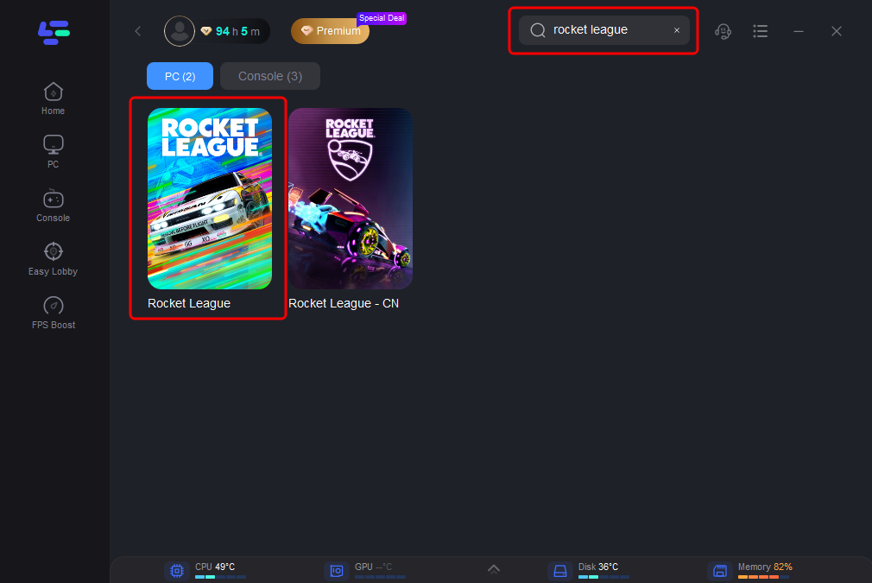The height and width of the screenshot is (583, 872).
Task: Clear the search text with X
Action: click(676, 30)
